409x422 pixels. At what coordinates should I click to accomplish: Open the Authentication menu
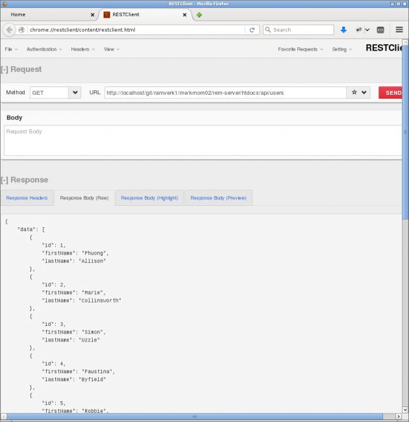[x=44, y=49]
